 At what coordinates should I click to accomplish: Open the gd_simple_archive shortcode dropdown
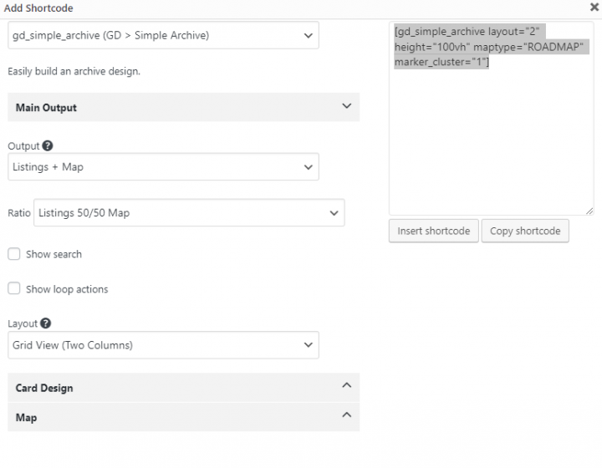163,36
